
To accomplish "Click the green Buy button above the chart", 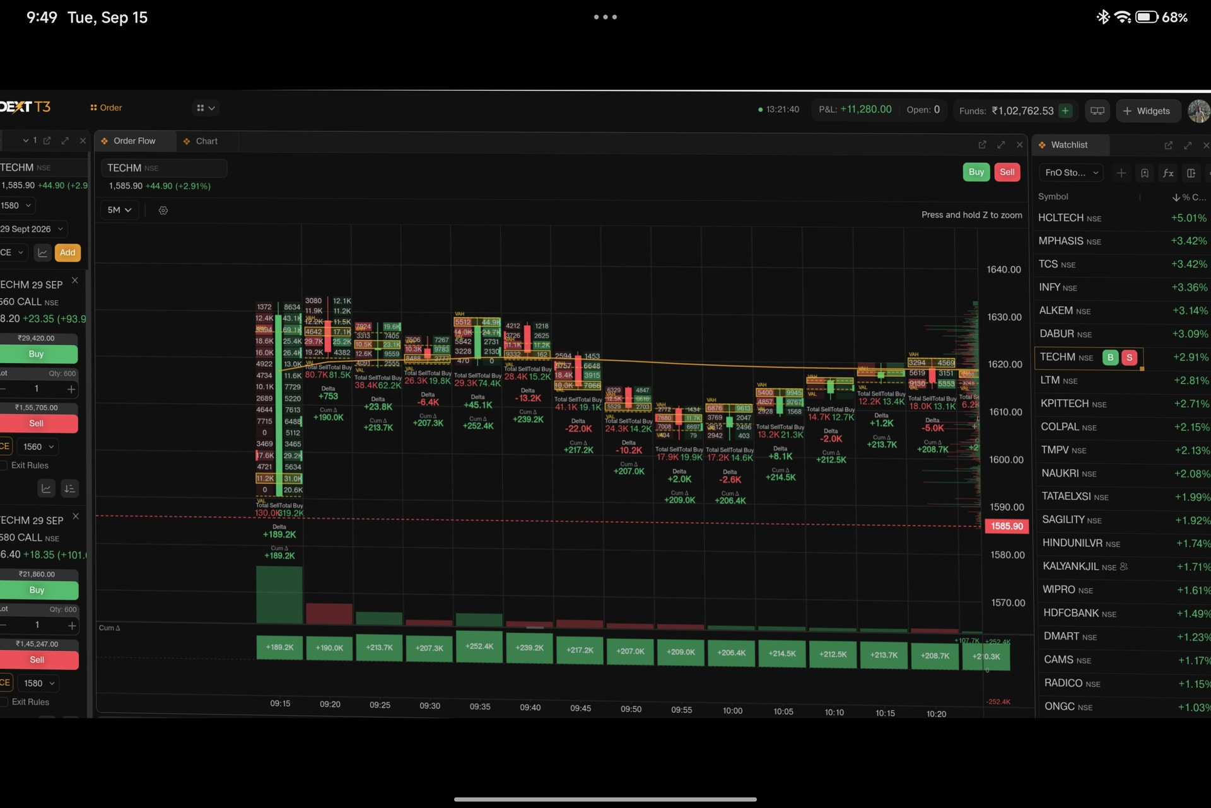I will coord(976,172).
